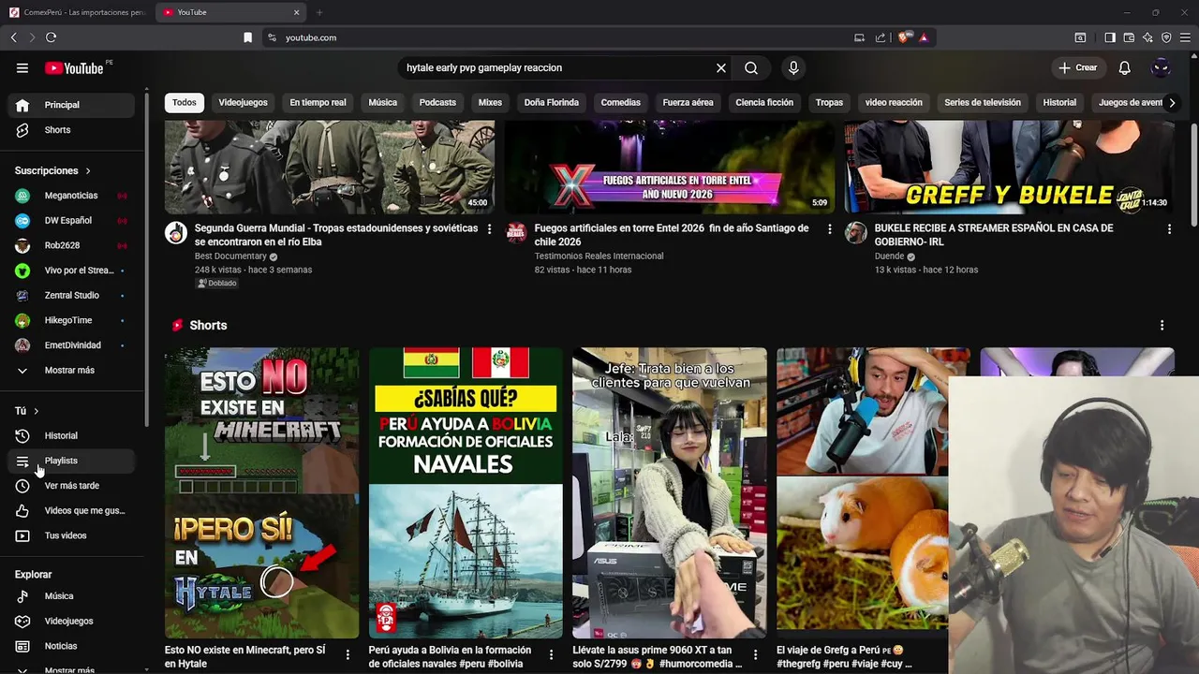
Task: Open the Best Documentary channel avatar
Action: (x=176, y=233)
